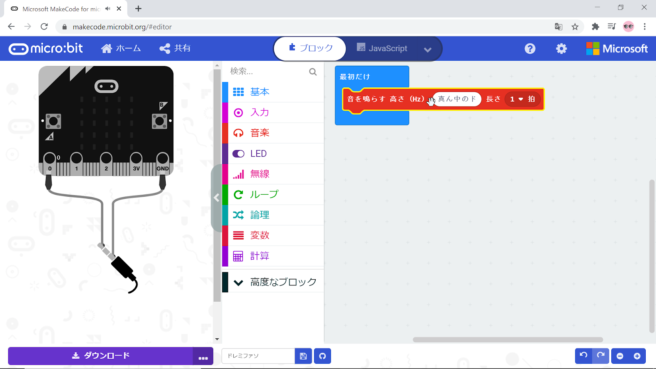This screenshot has height=369, width=656.
Task: Open Chrome three-dot menu
Action: [645, 27]
